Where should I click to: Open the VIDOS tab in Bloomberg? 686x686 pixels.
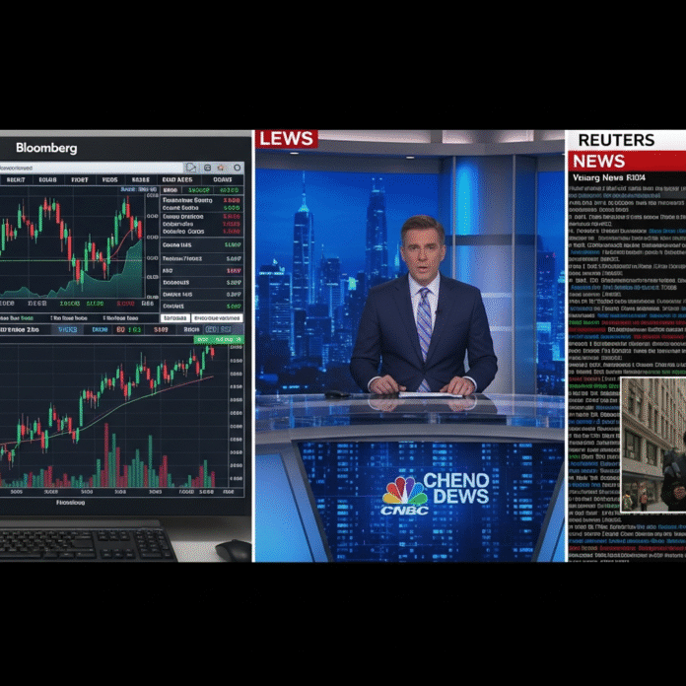[x=109, y=179]
